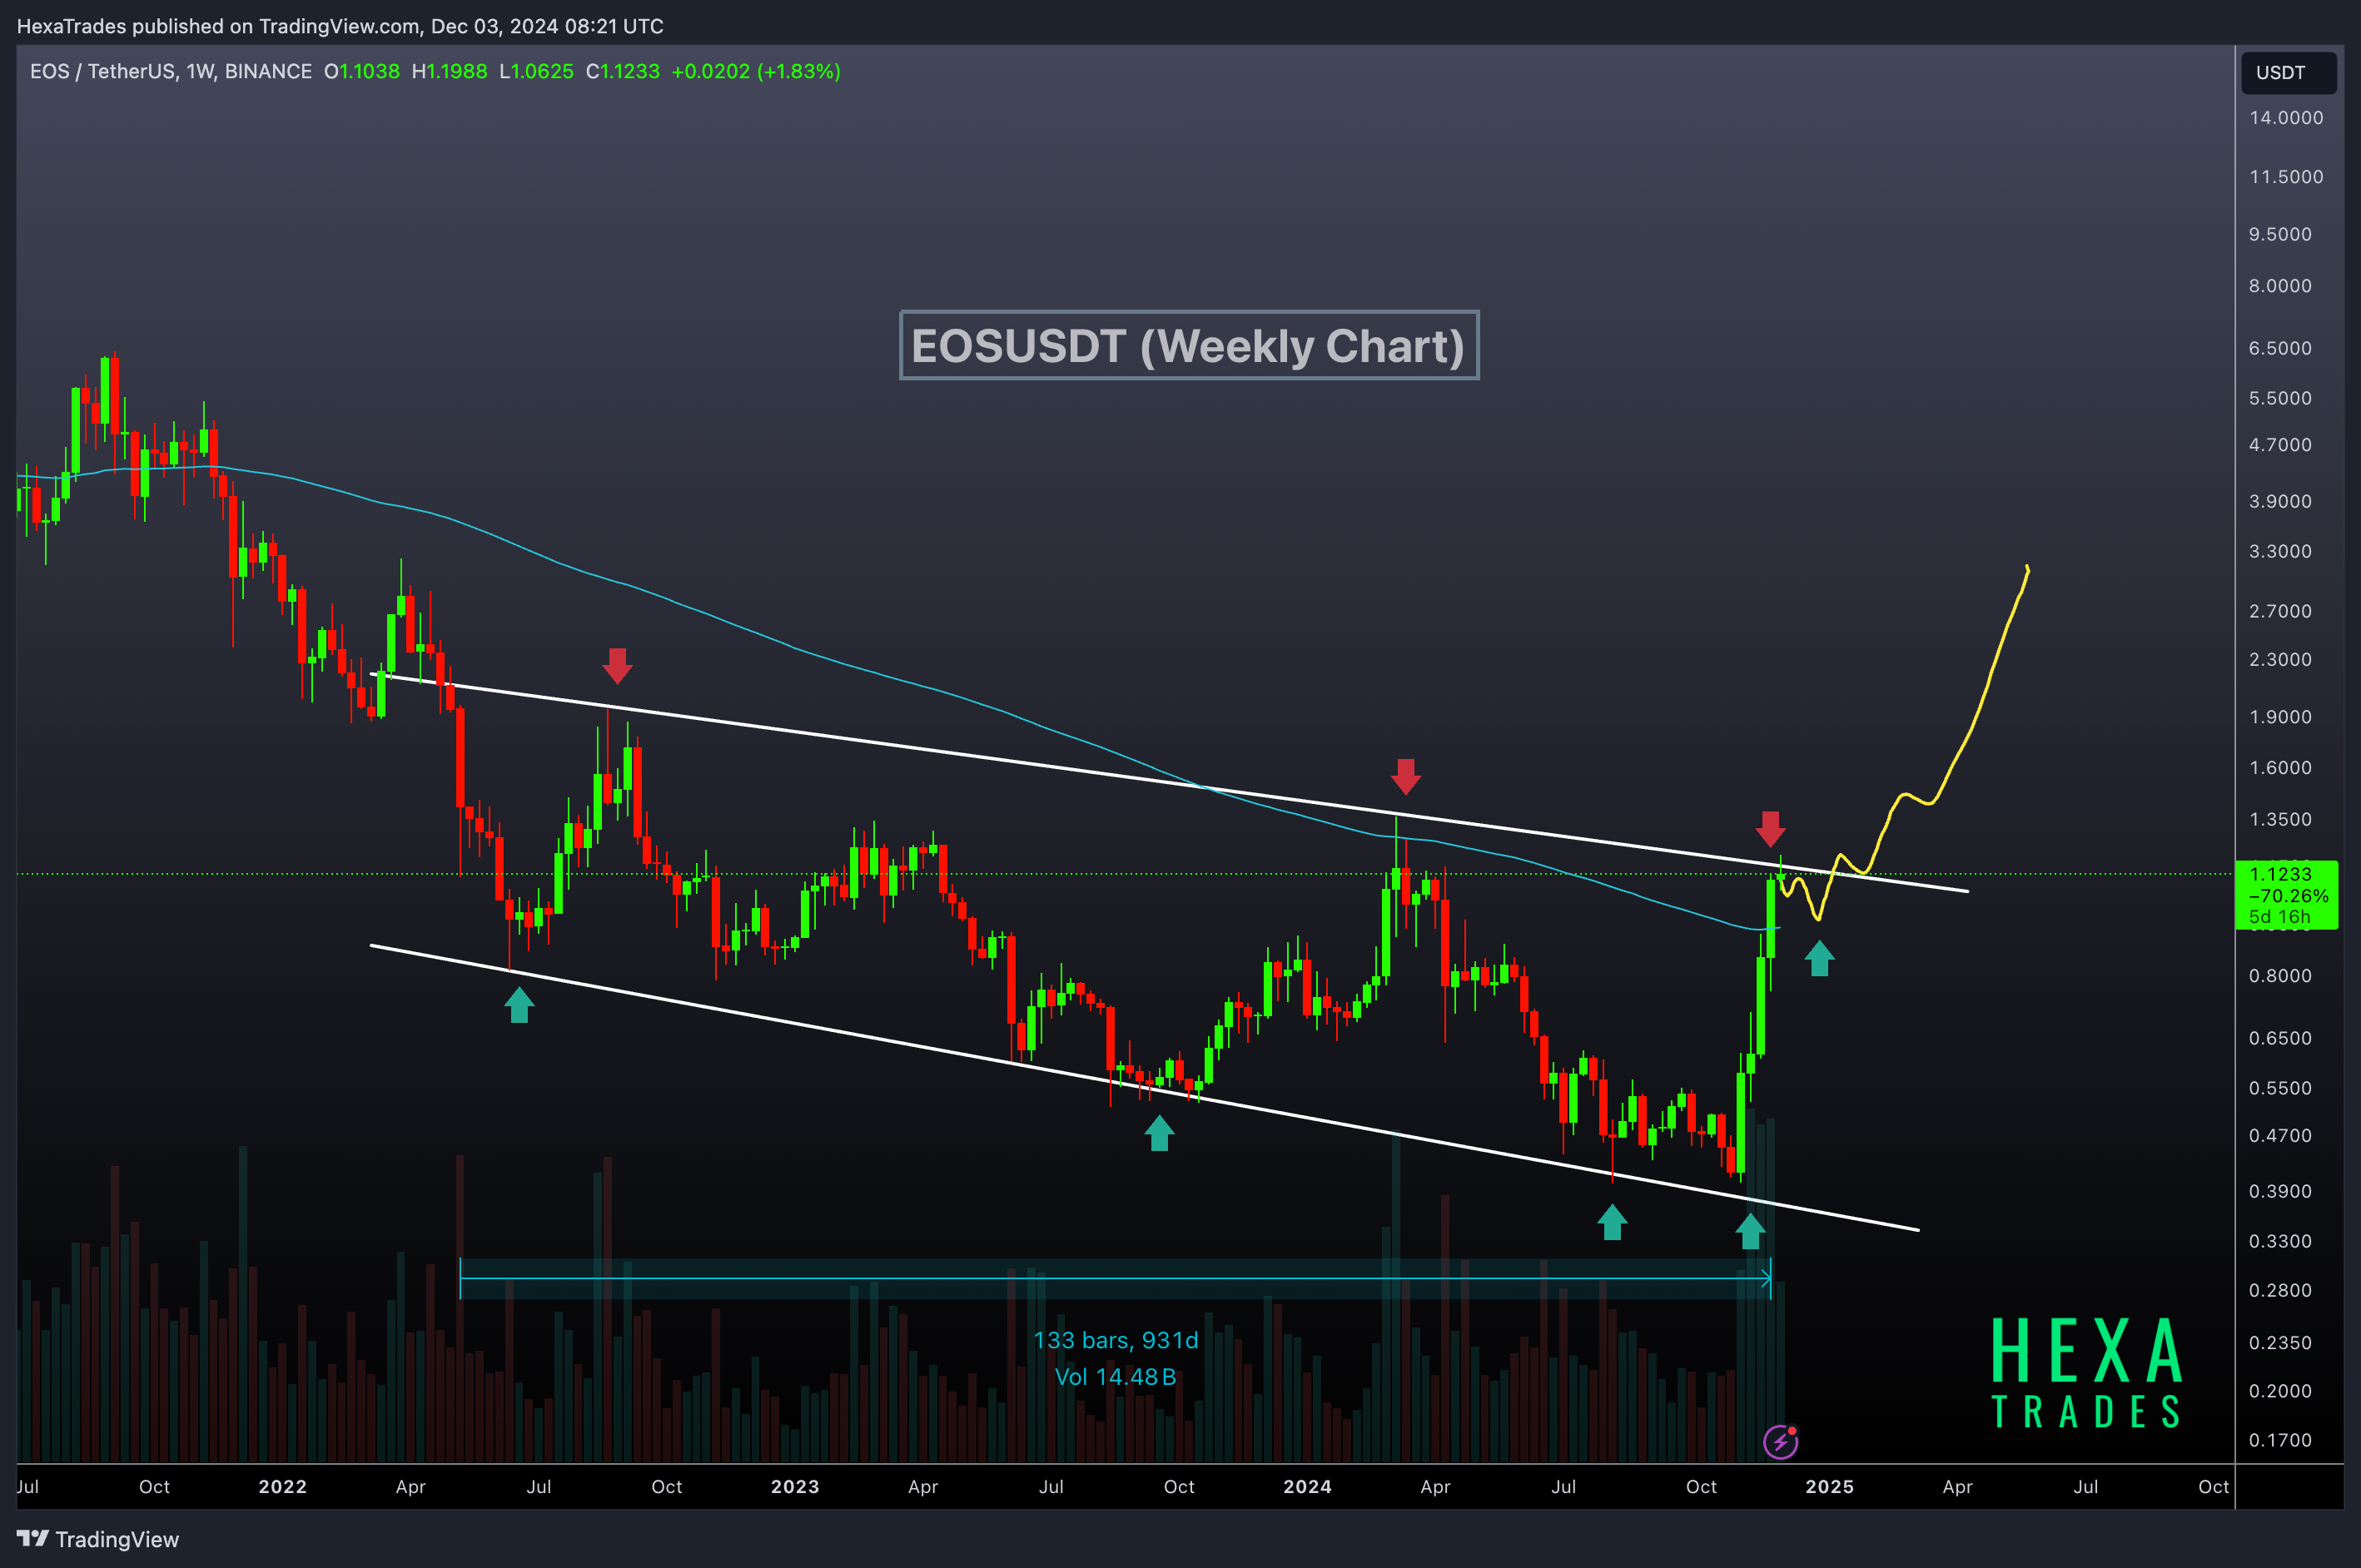Click the '133 bars, 931d' measurement text

click(x=1115, y=1340)
